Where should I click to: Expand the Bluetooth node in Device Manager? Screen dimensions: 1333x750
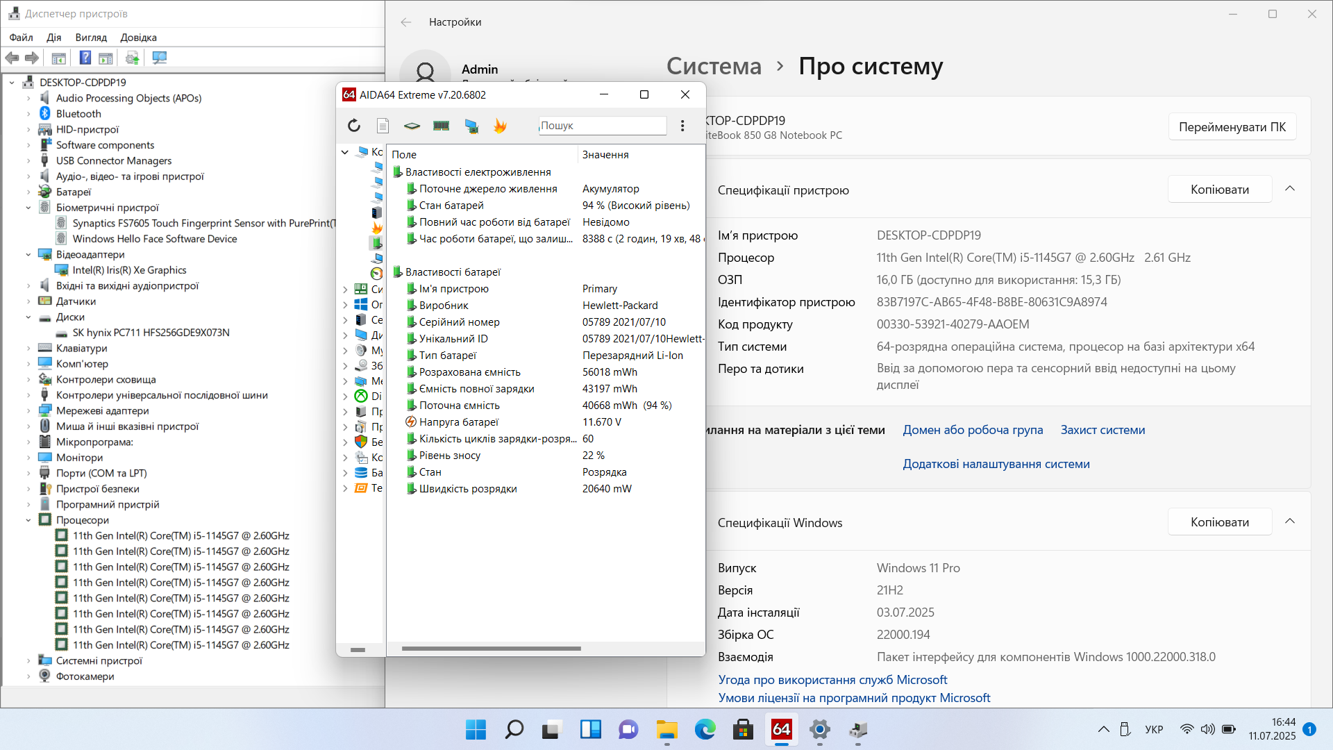[28, 114]
